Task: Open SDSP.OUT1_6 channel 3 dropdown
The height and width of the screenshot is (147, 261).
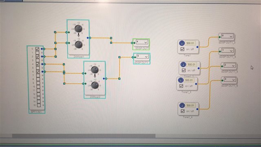Action: pos(230,80)
